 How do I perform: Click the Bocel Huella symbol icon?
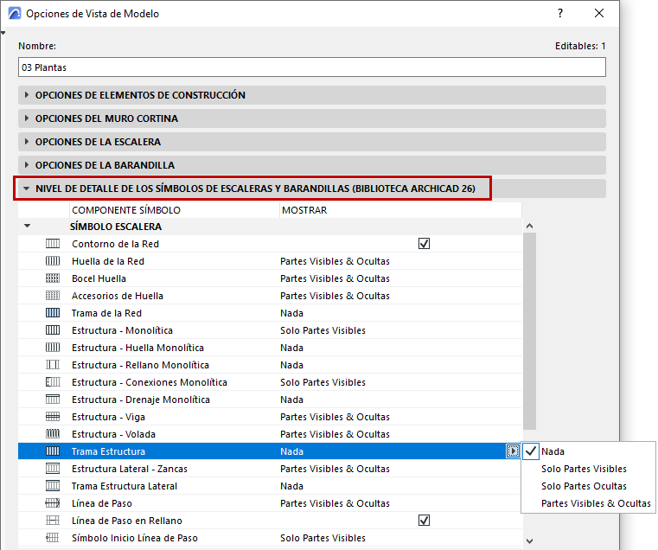click(53, 278)
